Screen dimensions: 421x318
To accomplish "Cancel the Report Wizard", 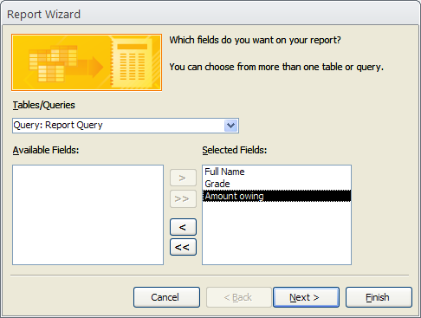I will [166, 297].
